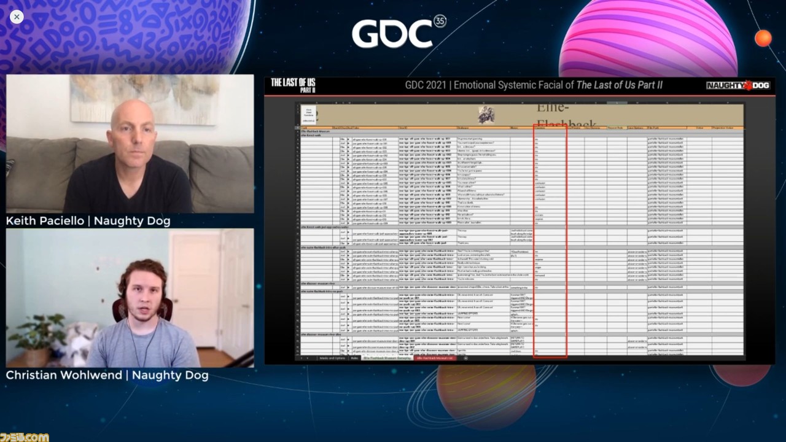Image resolution: width=786 pixels, height=442 pixels.
Task: Select the red ellie-flashback-museum-igc sheet tab
Action: [x=435, y=358]
